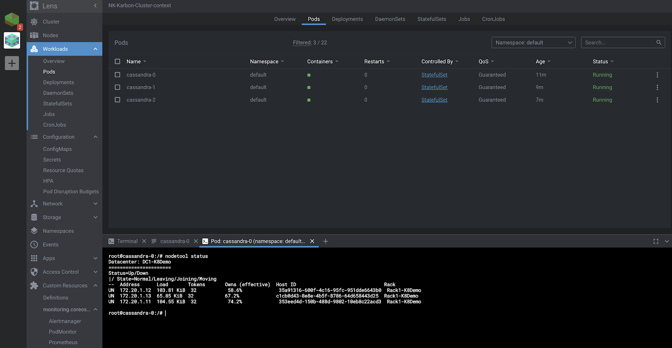Image resolution: width=672 pixels, height=348 pixels.
Task: Add a new cluster with plus icon
Action: pos(12,63)
